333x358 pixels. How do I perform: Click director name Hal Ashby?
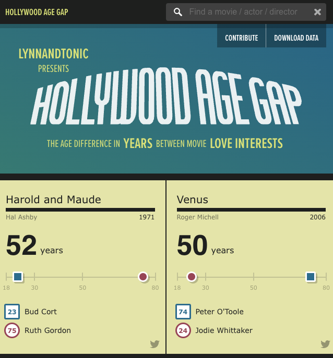coord(21,217)
